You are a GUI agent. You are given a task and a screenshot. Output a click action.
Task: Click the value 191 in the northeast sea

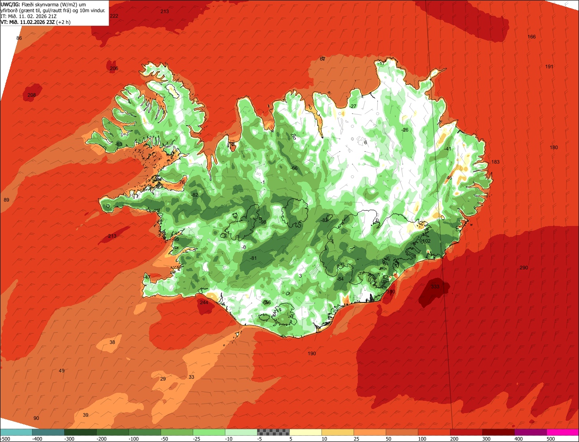click(x=549, y=66)
